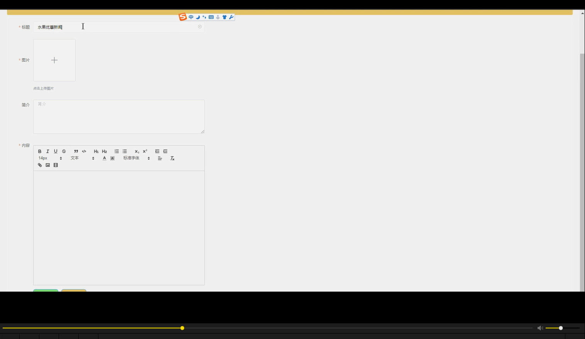
Task: Toggle the moon half-width mode icon
Action: (x=198, y=17)
